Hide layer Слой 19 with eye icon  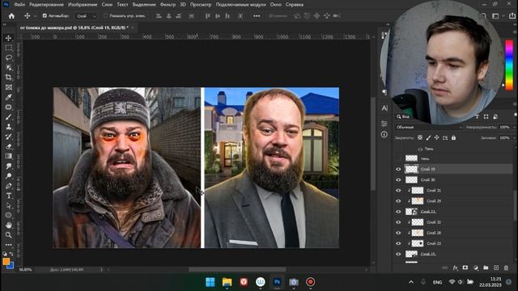[x=398, y=169]
